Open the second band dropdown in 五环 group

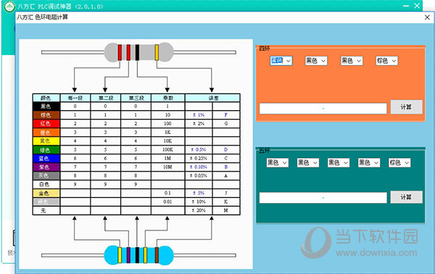(x=308, y=163)
